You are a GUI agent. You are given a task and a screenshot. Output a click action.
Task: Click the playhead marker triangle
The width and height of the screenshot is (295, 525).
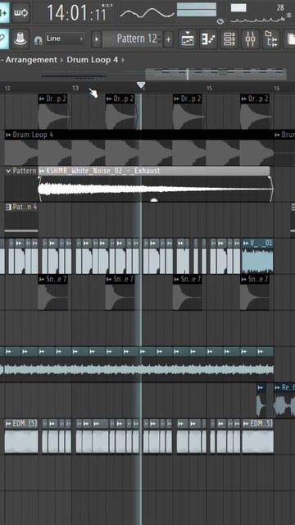[x=141, y=85]
